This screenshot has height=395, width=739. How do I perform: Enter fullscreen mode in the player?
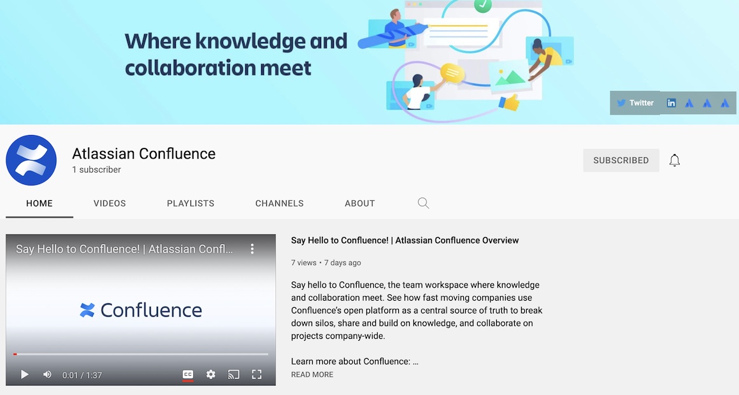(x=256, y=374)
